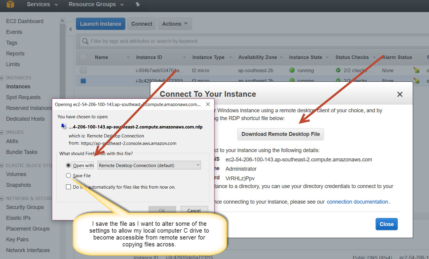Close the Connect To Your Instance dialog with X

[400, 94]
